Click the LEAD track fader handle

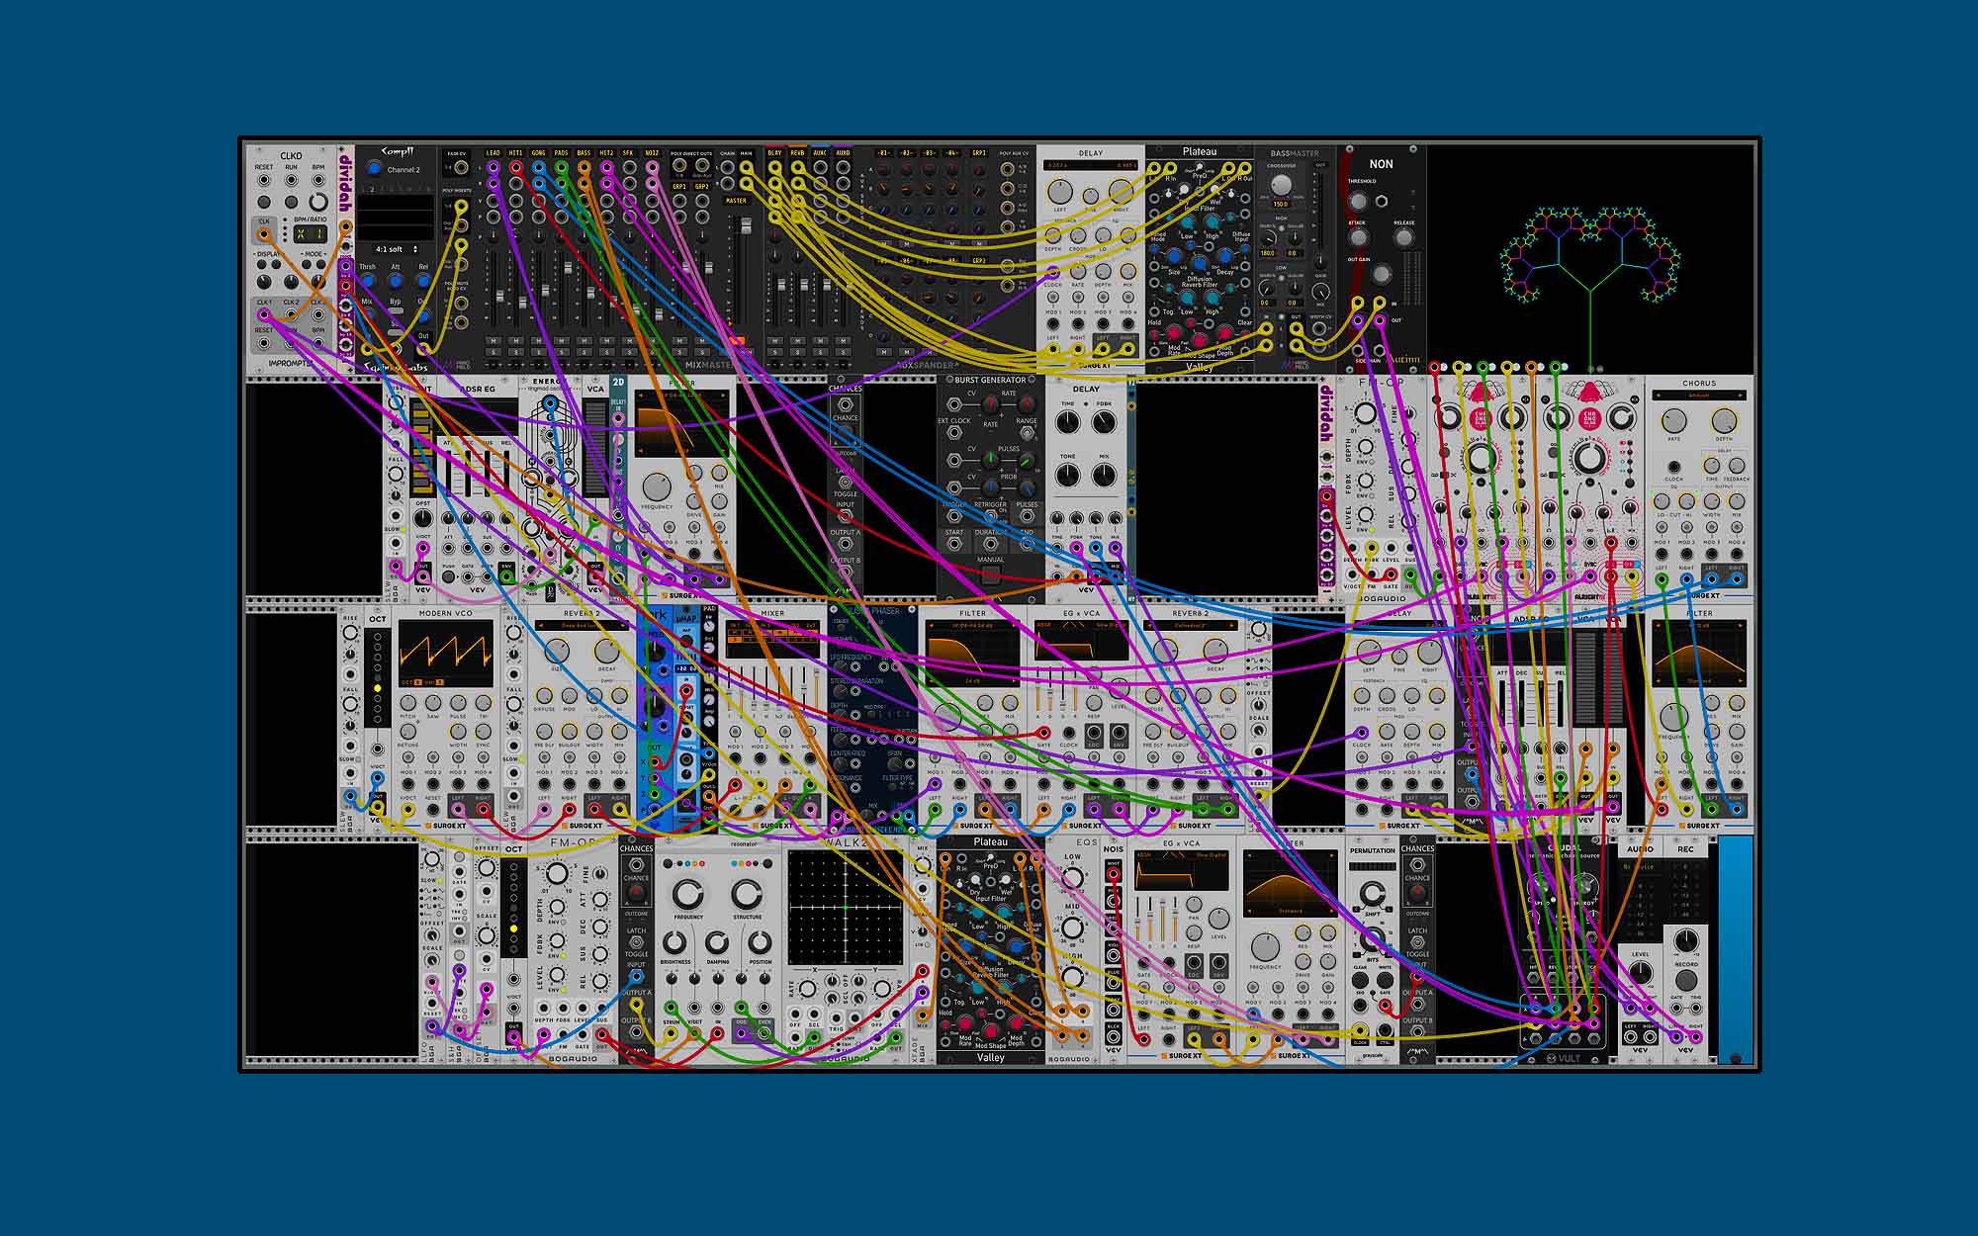(x=500, y=296)
